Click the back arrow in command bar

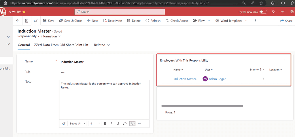[18, 21]
